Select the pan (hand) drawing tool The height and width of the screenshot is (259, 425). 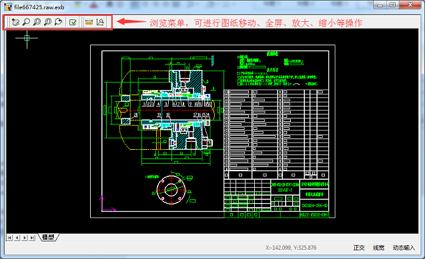tap(16, 22)
